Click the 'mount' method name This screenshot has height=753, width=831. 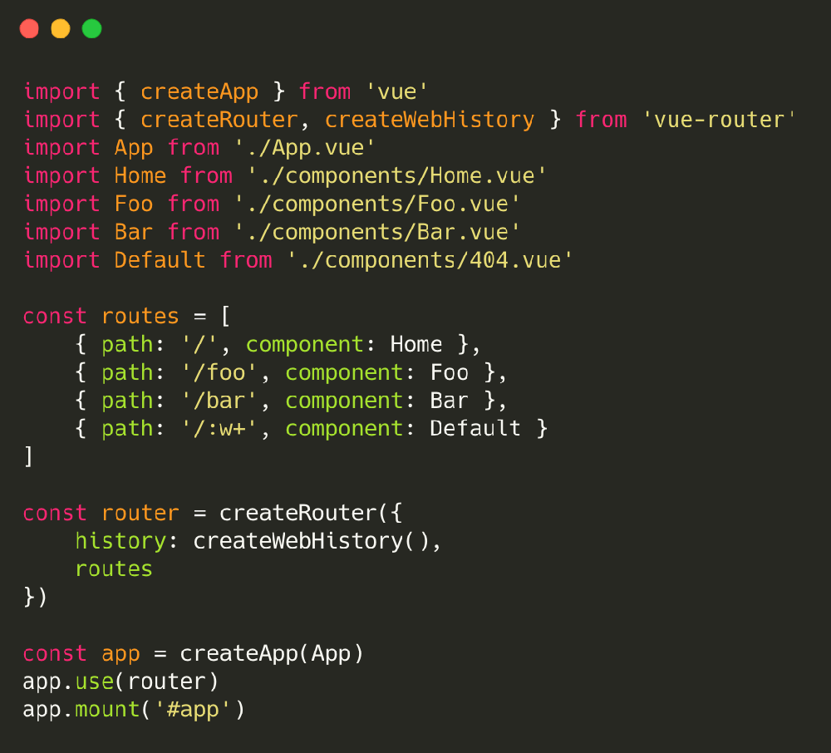107,710
